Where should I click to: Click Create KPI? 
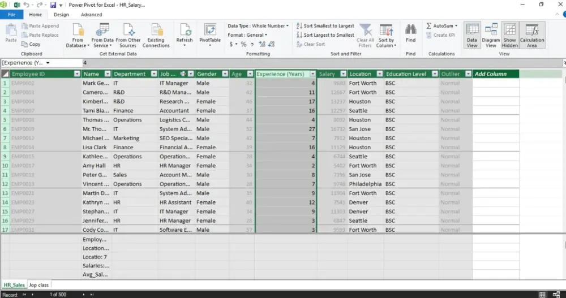coord(440,35)
